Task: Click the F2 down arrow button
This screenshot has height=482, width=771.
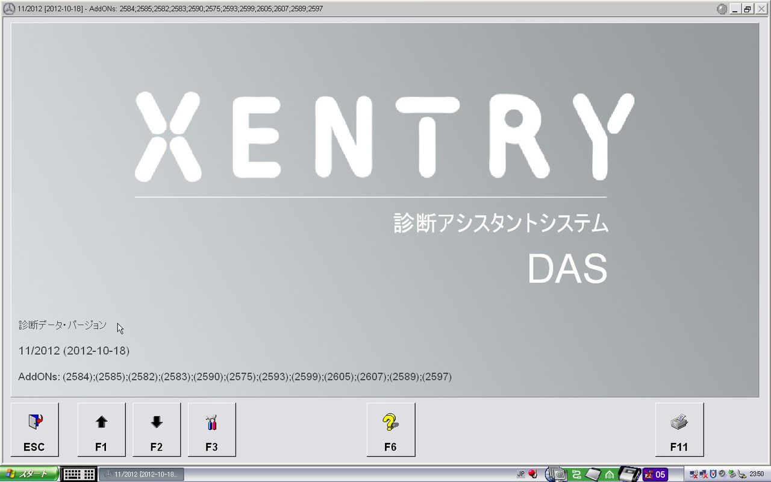Action: coord(157,430)
